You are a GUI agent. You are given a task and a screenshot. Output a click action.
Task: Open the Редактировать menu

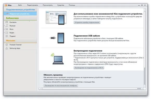point(33,5)
